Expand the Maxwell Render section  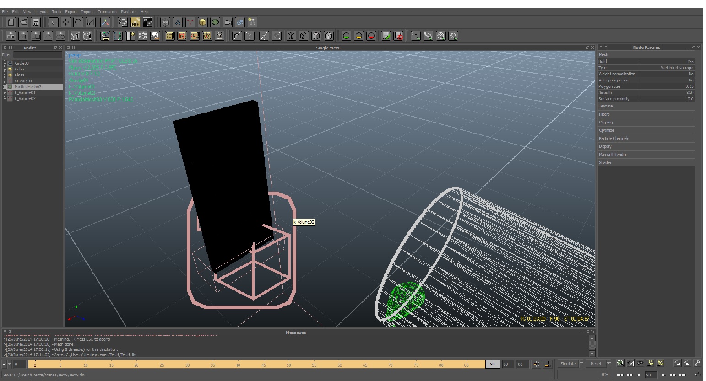point(646,155)
